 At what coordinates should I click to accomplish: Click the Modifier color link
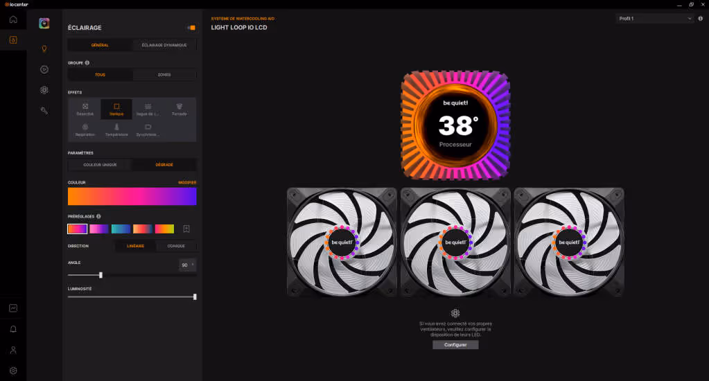tap(187, 183)
